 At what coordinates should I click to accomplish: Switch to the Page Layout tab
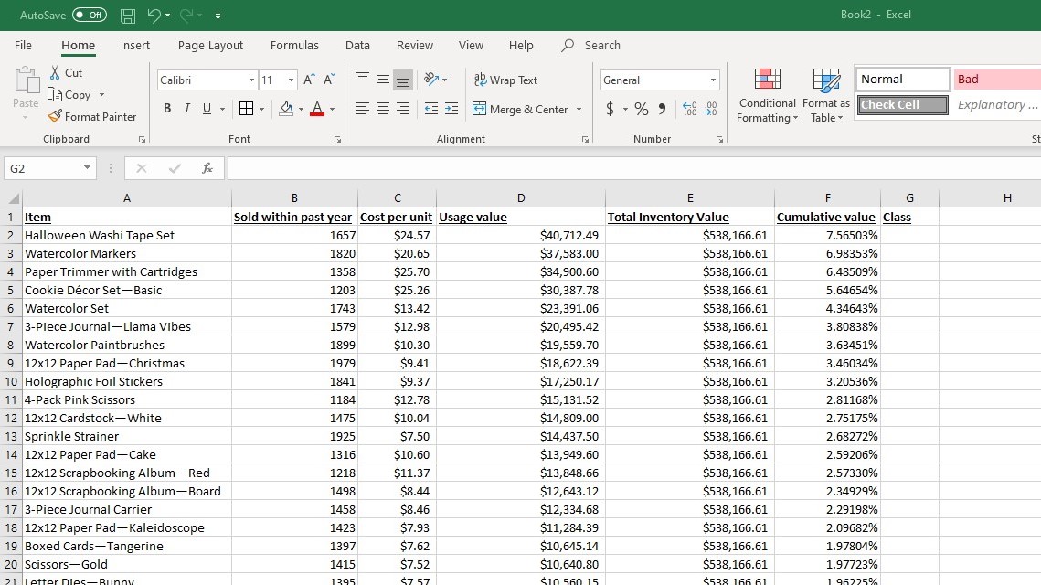(210, 45)
